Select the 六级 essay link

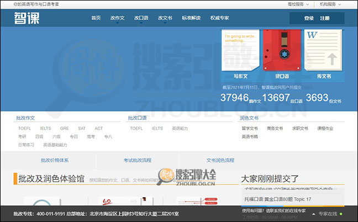pyautogui.click(x=56, y=136)
